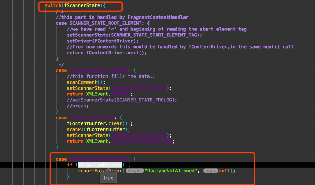Click setScannerState call right below scanComment()
This screenshot has width=315, height=185.
coord(119,88)
